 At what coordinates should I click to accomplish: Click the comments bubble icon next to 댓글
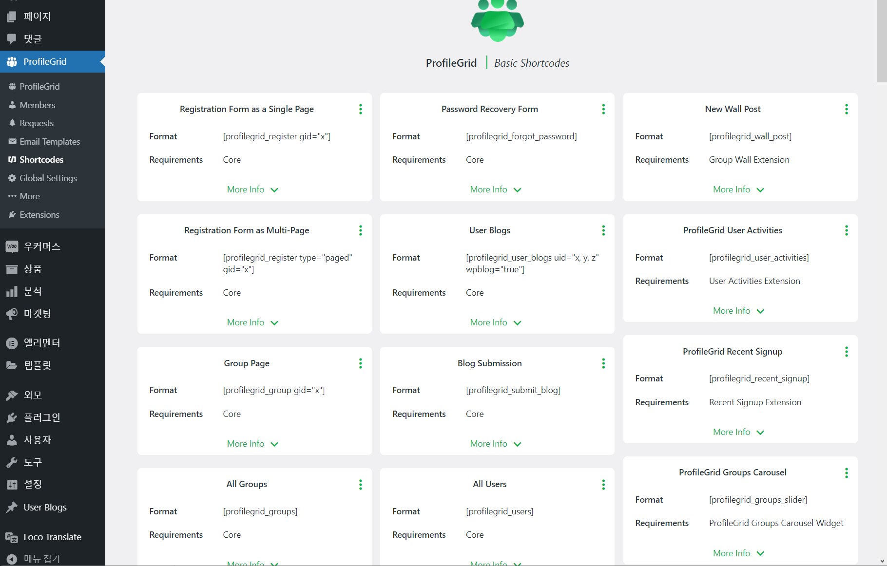(x=12, y=39)
